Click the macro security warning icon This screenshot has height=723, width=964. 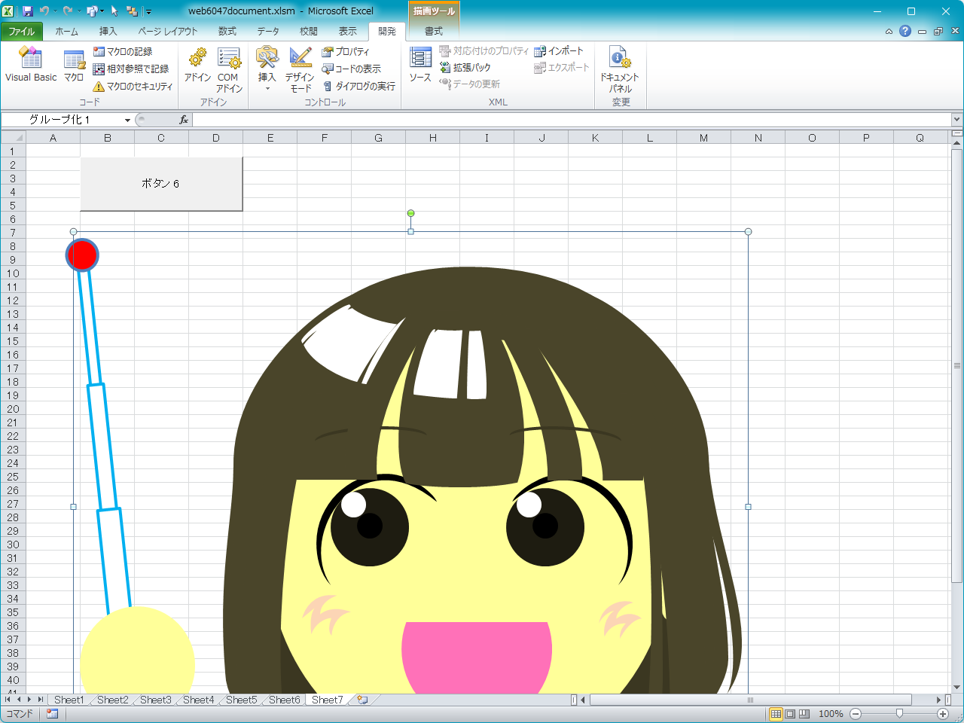99,87
